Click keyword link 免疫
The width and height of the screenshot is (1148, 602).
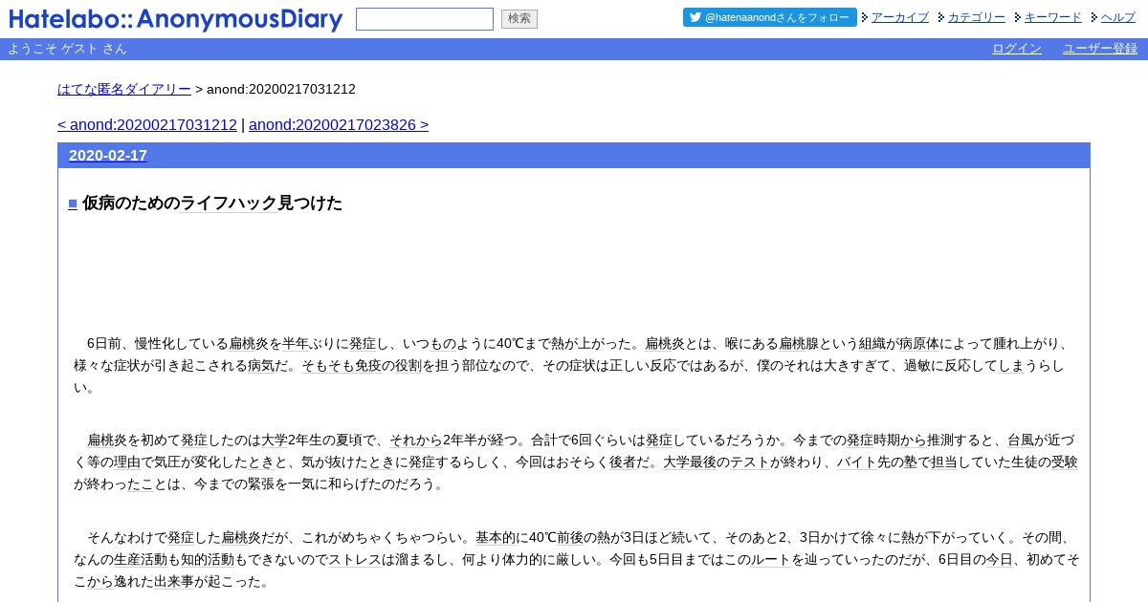(368, 366)
